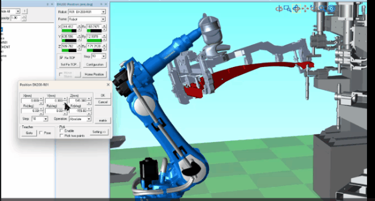Click the Y position green slider bar

(x=69, y=40)
